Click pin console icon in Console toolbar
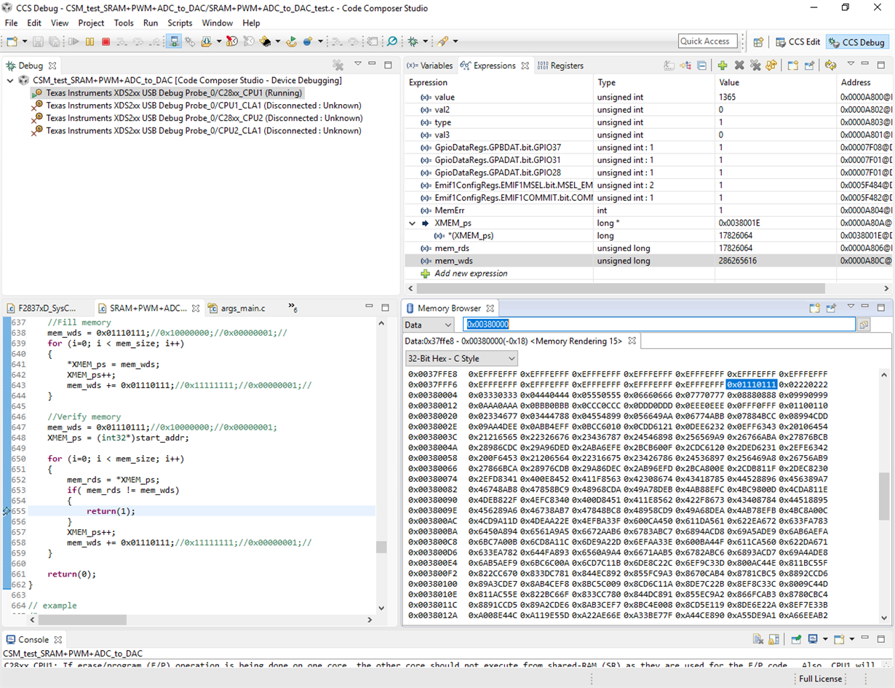The image size is (895, 688). point(796,639)
